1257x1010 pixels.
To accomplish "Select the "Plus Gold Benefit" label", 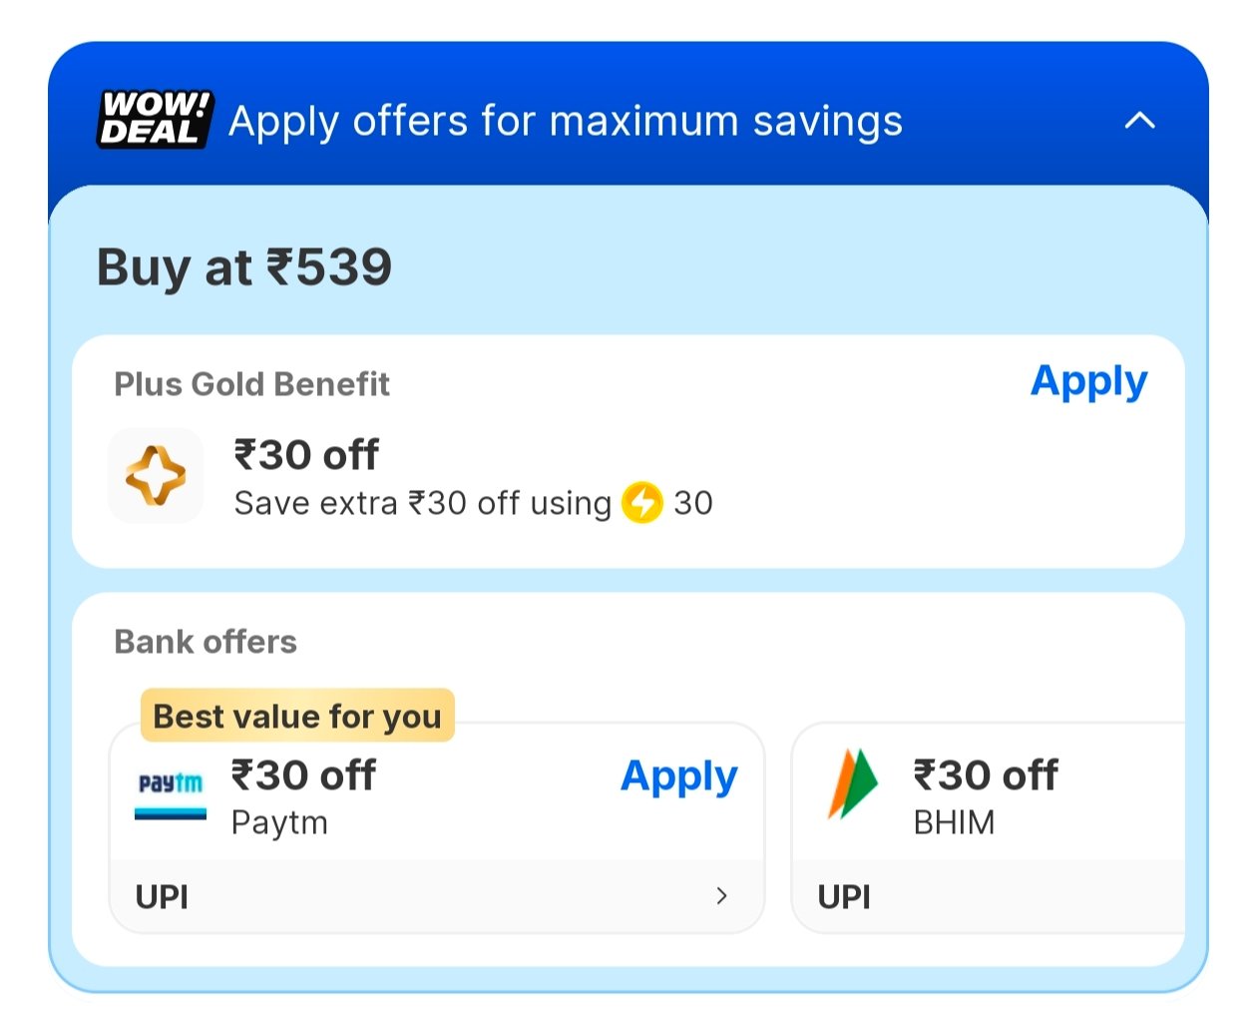I will pos(251,384).
